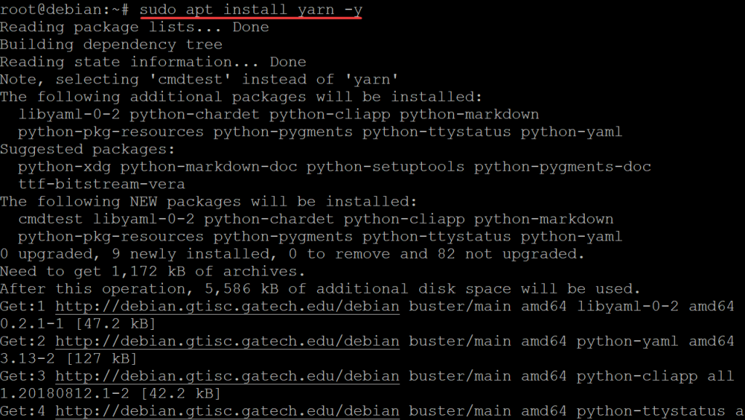Open the Get:3 debian.gtisc.gatech.edu link
The image size is (745, 420).
click(227, 376)
